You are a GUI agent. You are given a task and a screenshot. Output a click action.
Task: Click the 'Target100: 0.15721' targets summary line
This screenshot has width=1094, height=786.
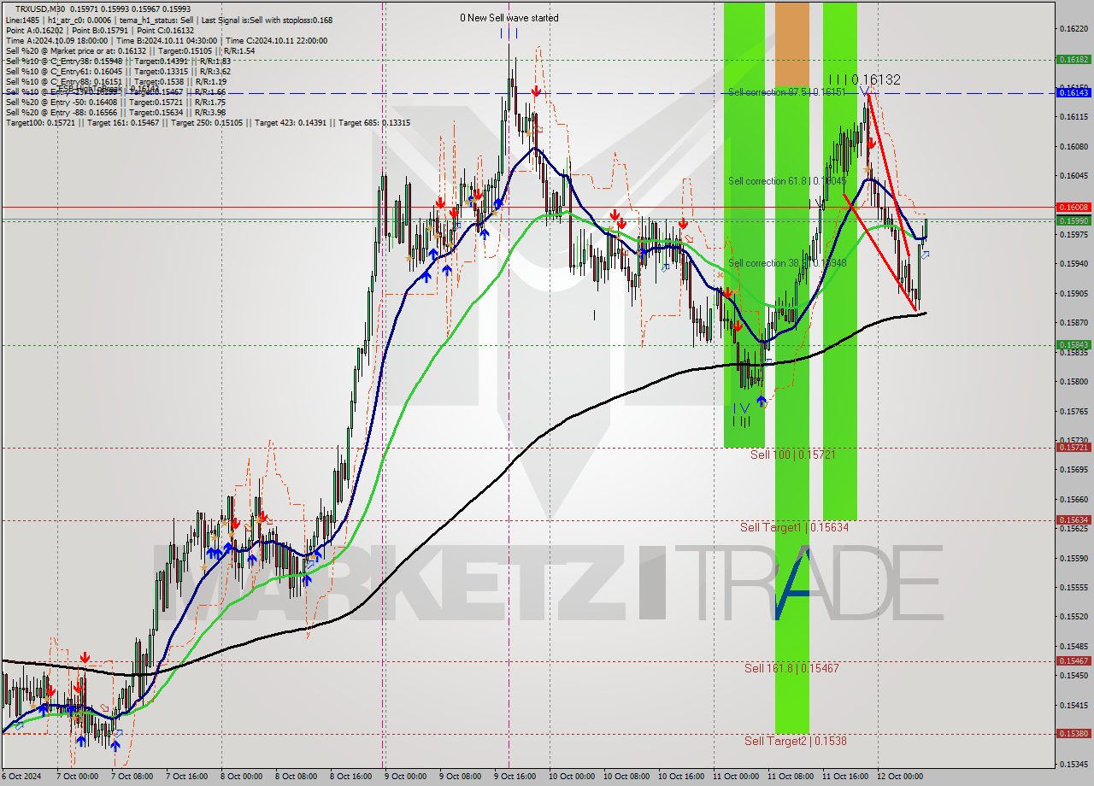[208, 123]
